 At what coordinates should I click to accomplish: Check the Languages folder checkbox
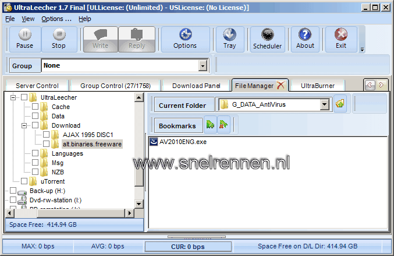35,153
